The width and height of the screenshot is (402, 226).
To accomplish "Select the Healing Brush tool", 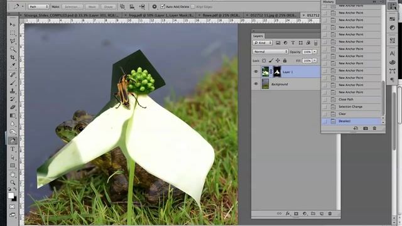I will [13, 75].
